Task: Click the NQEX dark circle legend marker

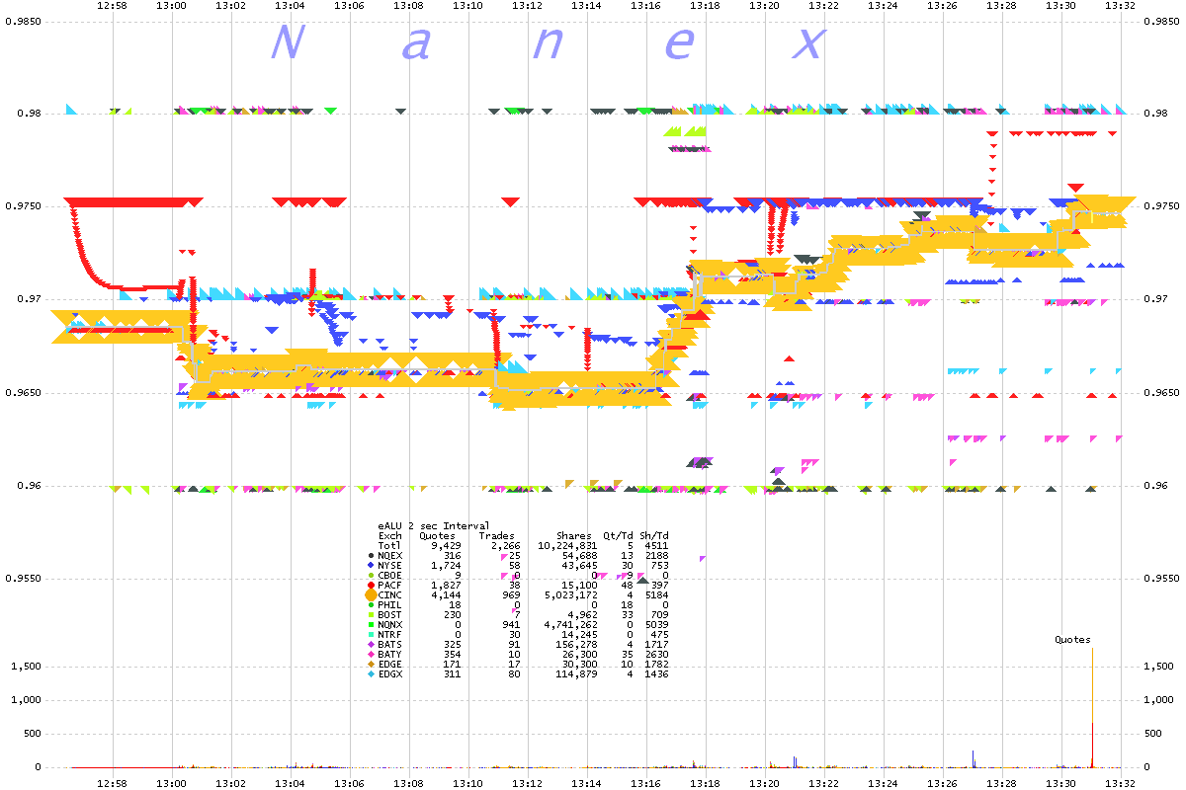Action: pos(372,556)
